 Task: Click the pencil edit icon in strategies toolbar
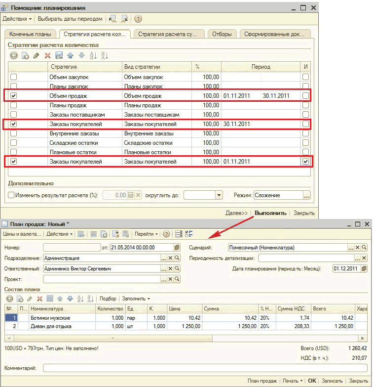pos(36,55)
